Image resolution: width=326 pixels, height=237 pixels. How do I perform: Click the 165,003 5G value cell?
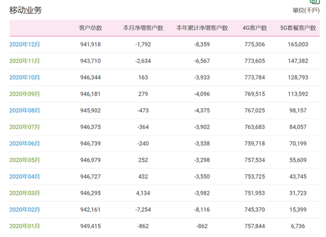[x=298, y=44]
